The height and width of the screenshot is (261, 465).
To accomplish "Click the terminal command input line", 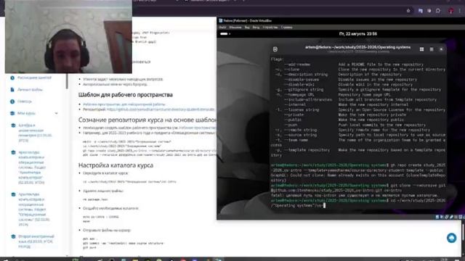I will [x=358, y=203].
